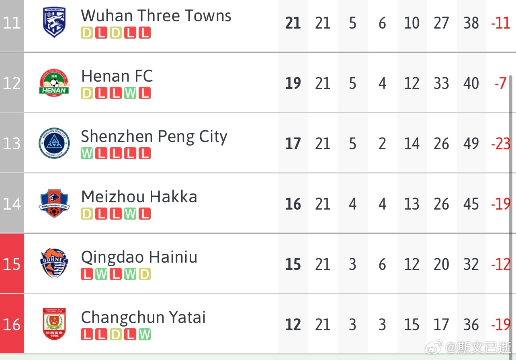Select the green W form badge for Shenzhen Peng City
The width and height of the screenshot is (516, 360).
pyautogui.click(x=87, y=153)
